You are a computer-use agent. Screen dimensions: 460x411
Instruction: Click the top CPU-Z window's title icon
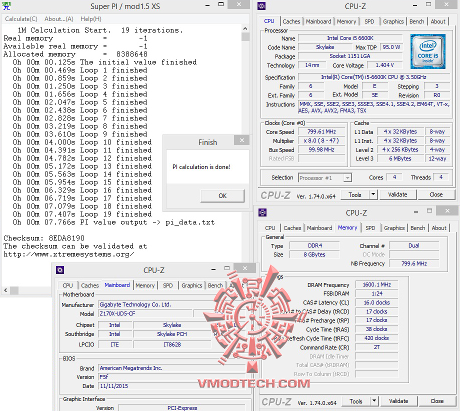pyautogui.click(x=261, y=6)
